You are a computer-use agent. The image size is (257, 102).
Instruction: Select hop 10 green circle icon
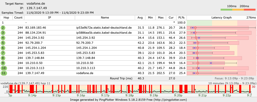pos(4,68)
